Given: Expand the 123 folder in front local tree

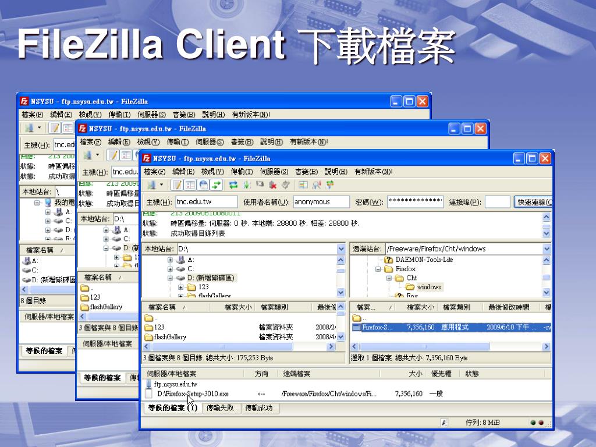Looking at the screenshot, I should pos(181,287).
